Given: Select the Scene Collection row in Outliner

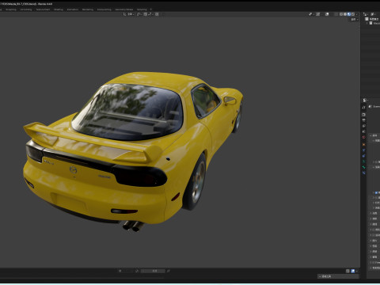Looking at the screenshot, I should [x=373, y=19].
